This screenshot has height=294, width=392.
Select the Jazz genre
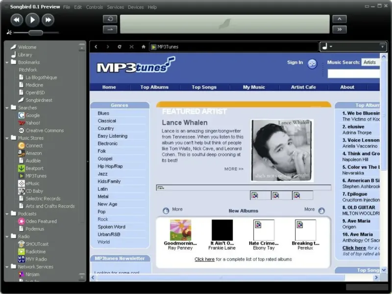[x=102, y=174]
